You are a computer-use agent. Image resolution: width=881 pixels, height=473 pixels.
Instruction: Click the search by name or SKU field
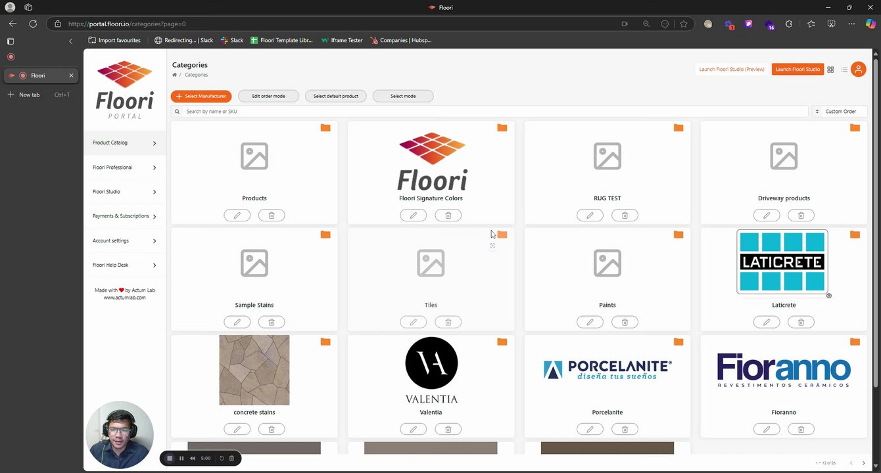click(x=490, y=112)
